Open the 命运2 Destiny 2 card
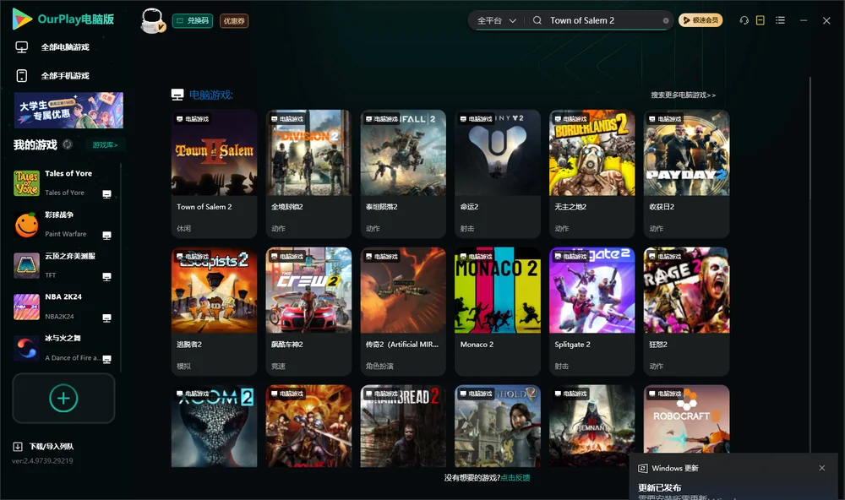 (498, 173)
